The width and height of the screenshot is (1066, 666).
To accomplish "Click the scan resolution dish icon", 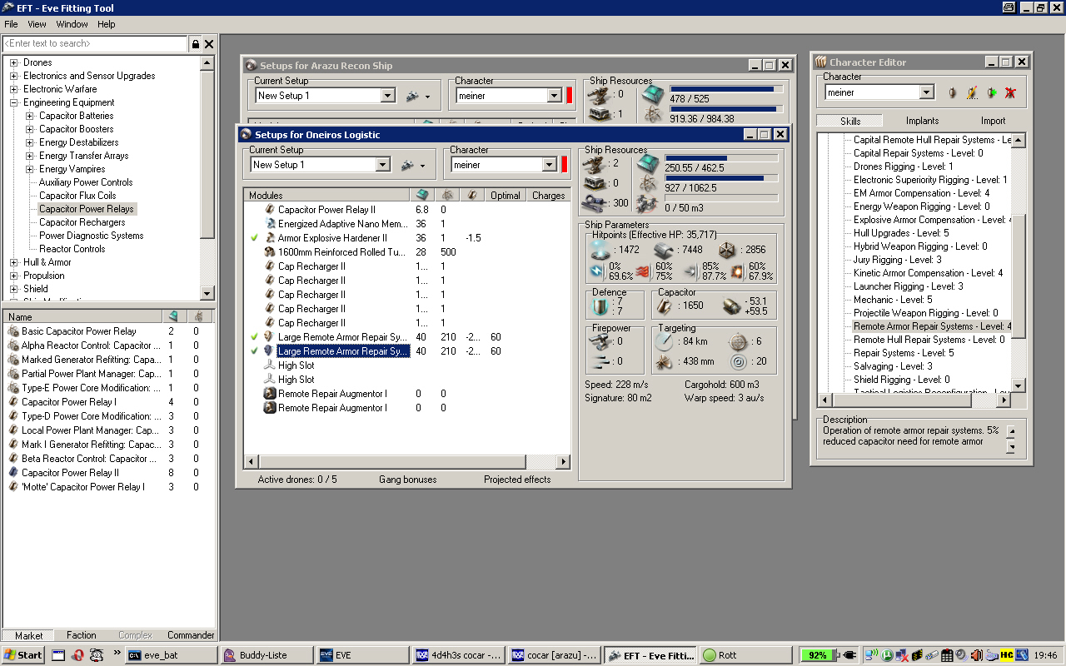I will coord(665,361).
